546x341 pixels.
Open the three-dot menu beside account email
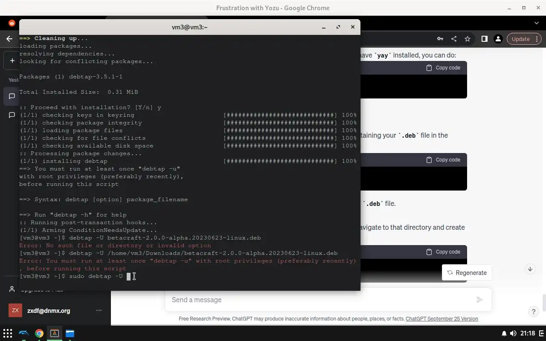pyautogui.click(x=99, y=310)
